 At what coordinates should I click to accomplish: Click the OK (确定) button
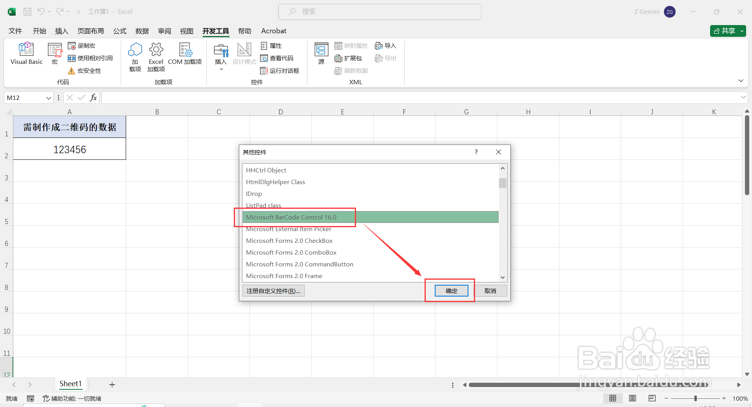point(451,291)
